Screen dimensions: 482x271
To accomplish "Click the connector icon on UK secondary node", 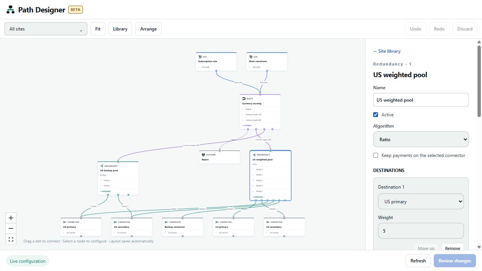I will [116, 222].
